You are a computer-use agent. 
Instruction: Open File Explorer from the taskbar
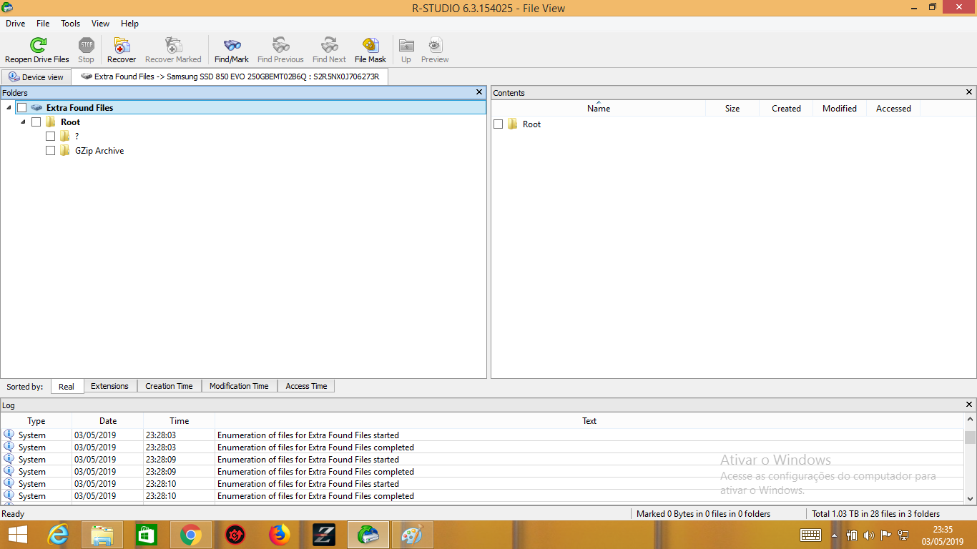click(102, 535)
